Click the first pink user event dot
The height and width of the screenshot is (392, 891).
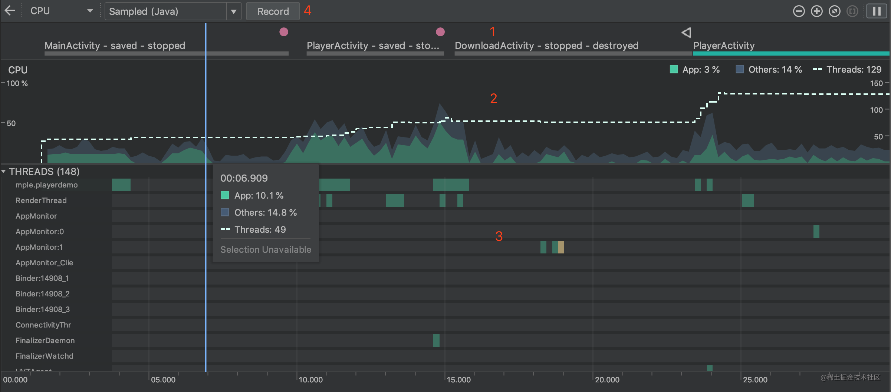[284, 32]
